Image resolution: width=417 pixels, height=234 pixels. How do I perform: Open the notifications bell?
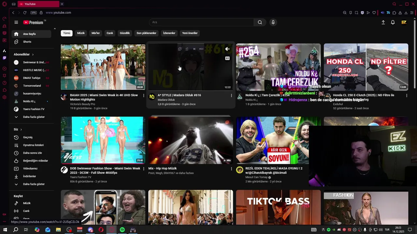pyautogui.click(x=393, y=22)
